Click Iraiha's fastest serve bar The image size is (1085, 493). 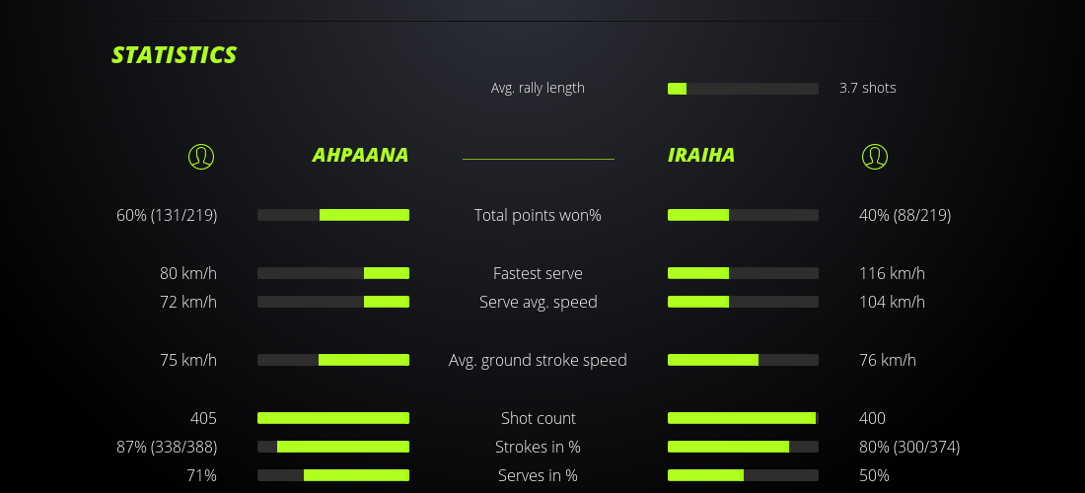(x=743, y=273)
